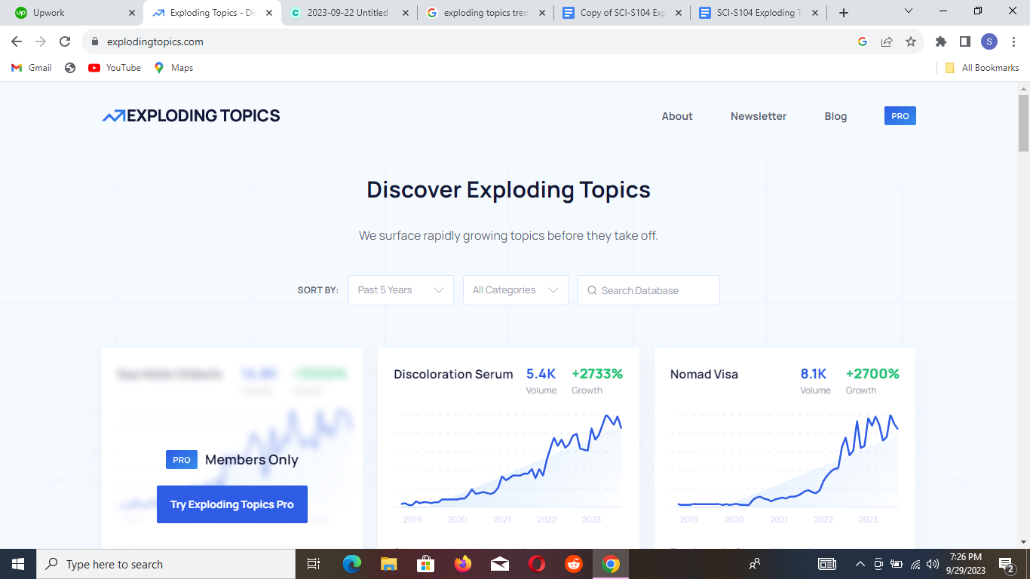The width and height of the screenshot is (1030, 579).
Task: Open the browser tab search chevron
Action: 908,12
